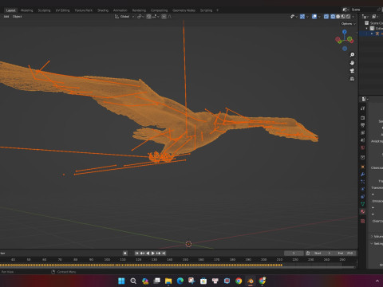Open the Scene selector field
Screen dimensions: 383x287
(x=361, y=10)
